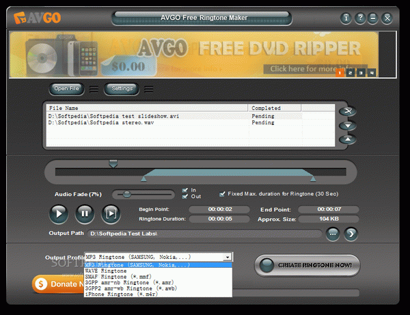Click the Begin Point time field

click(x=219, y=209)
